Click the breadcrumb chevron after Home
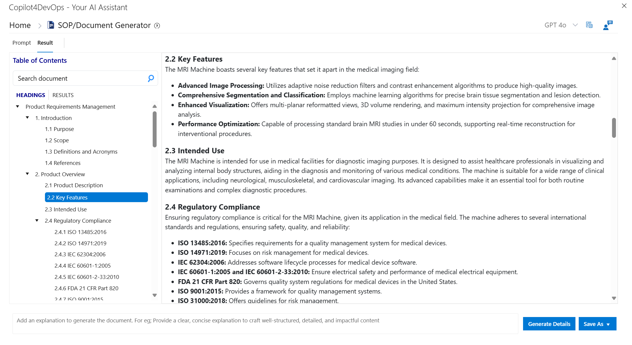This screenshot has height=345, width=632. pos(40,26)
